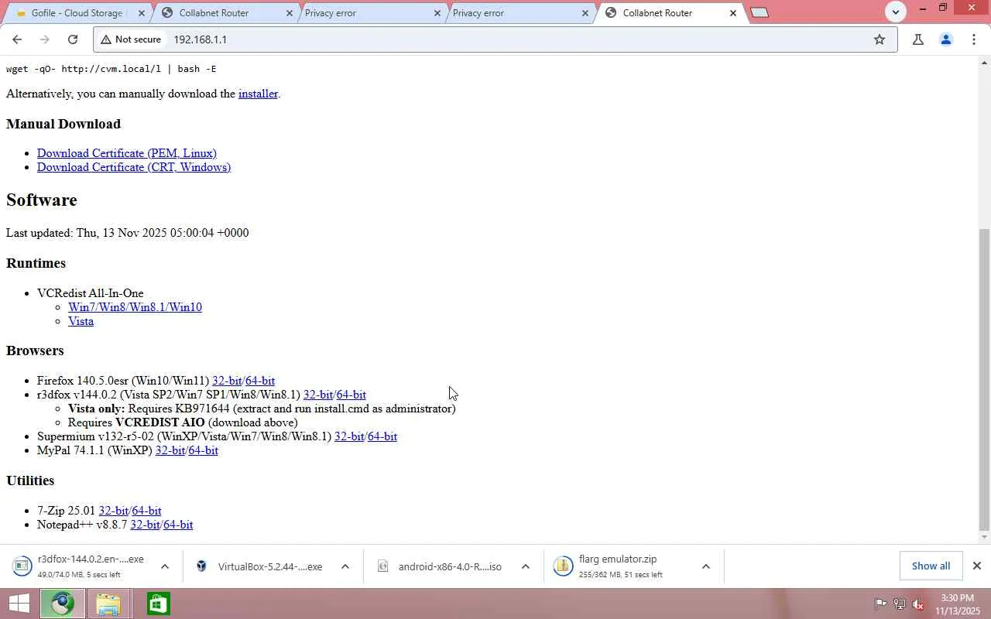Click the Manual Download heading
The height and width of the screenshot is (619, 991).
click(x=63, y=124)
